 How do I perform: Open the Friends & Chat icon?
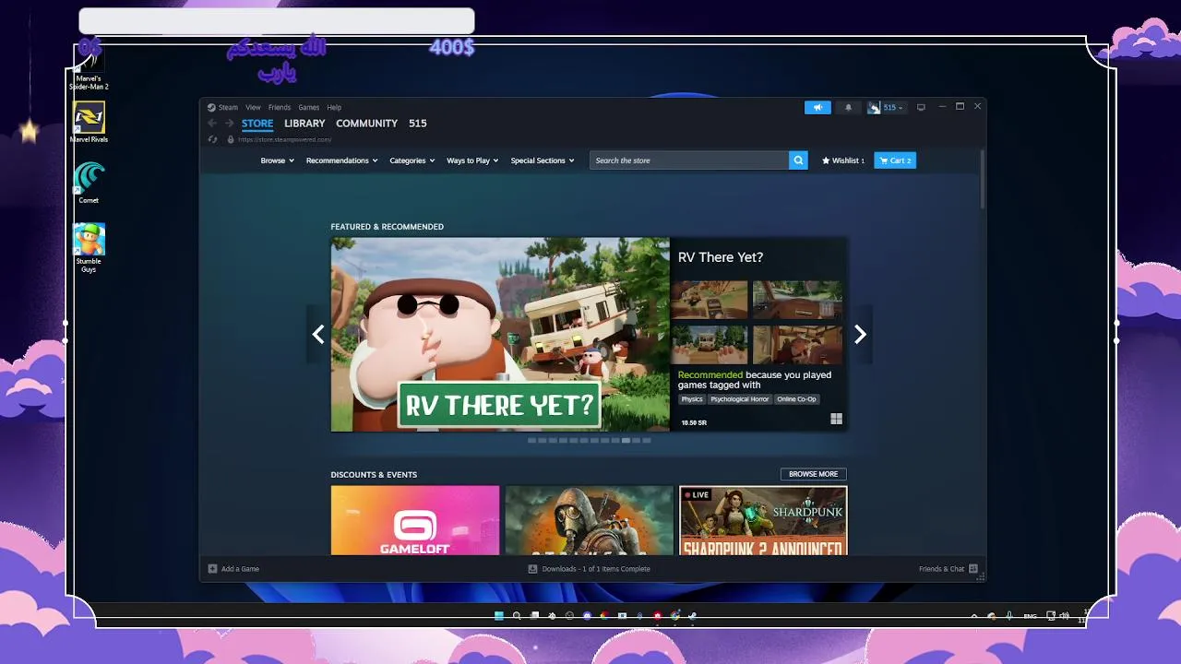(x=973, y=569)
